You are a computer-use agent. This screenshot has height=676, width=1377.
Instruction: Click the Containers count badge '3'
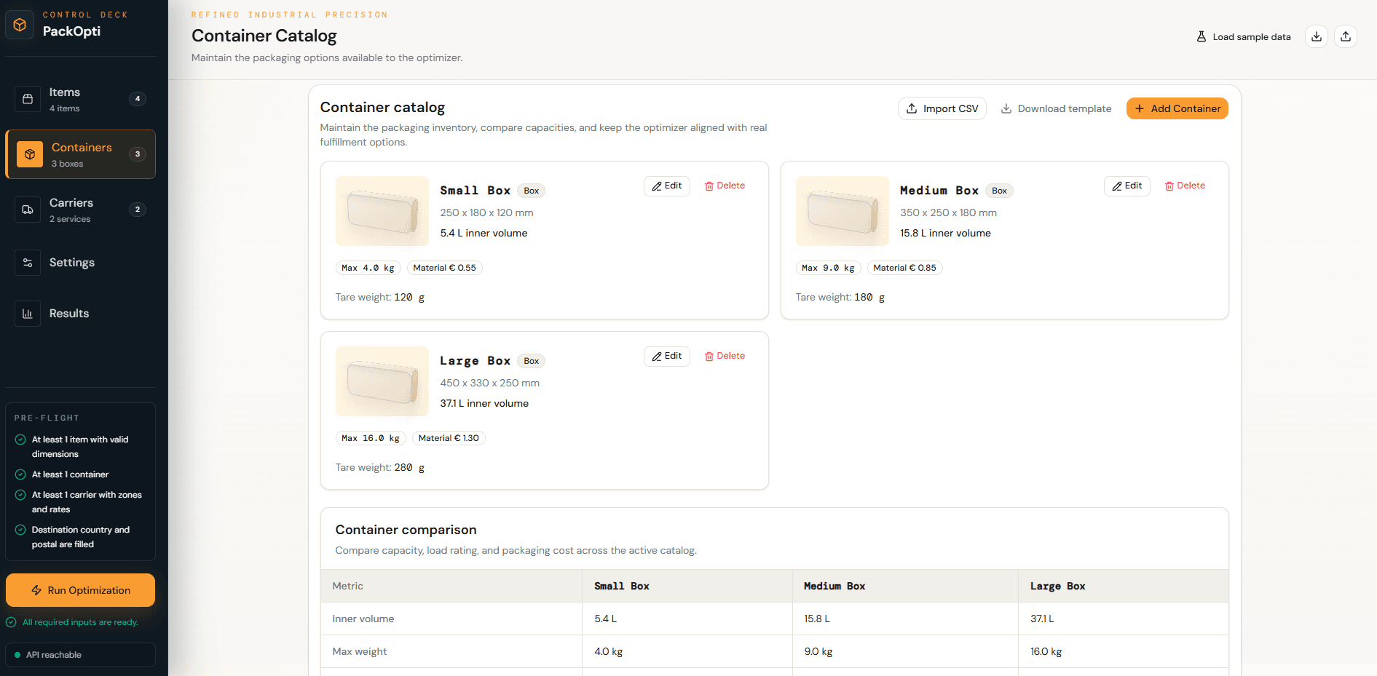coord(138,154)
